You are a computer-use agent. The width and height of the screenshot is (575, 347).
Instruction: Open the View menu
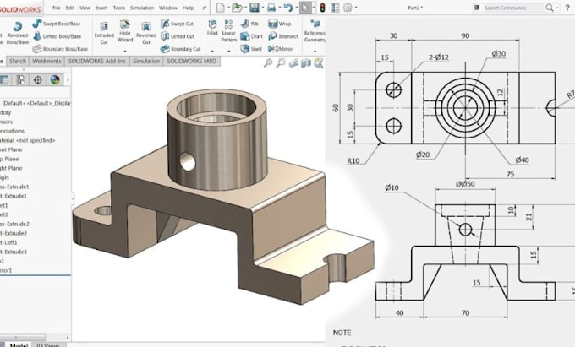pos(85,8)
